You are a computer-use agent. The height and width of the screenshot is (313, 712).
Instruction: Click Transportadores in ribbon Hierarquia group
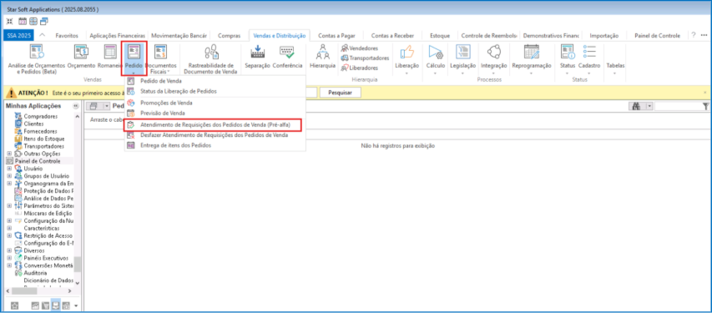365,58
